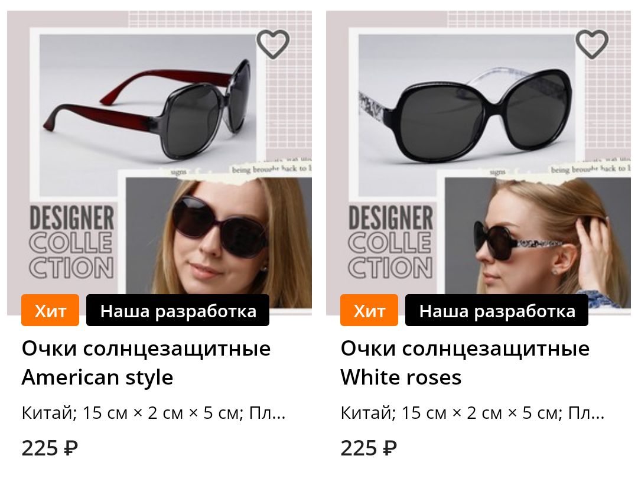Favorite the White roses sunglasses with heart

pos(591,44)
